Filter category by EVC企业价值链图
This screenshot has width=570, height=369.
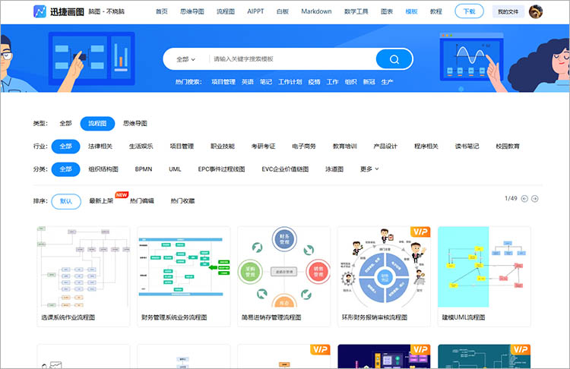[285, 169]
